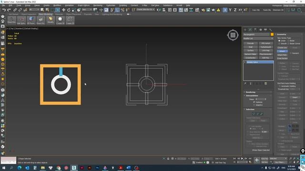The image size is (305, 171).
Task: Collapse the Selection rollout
Action: [x=250, y=109]
